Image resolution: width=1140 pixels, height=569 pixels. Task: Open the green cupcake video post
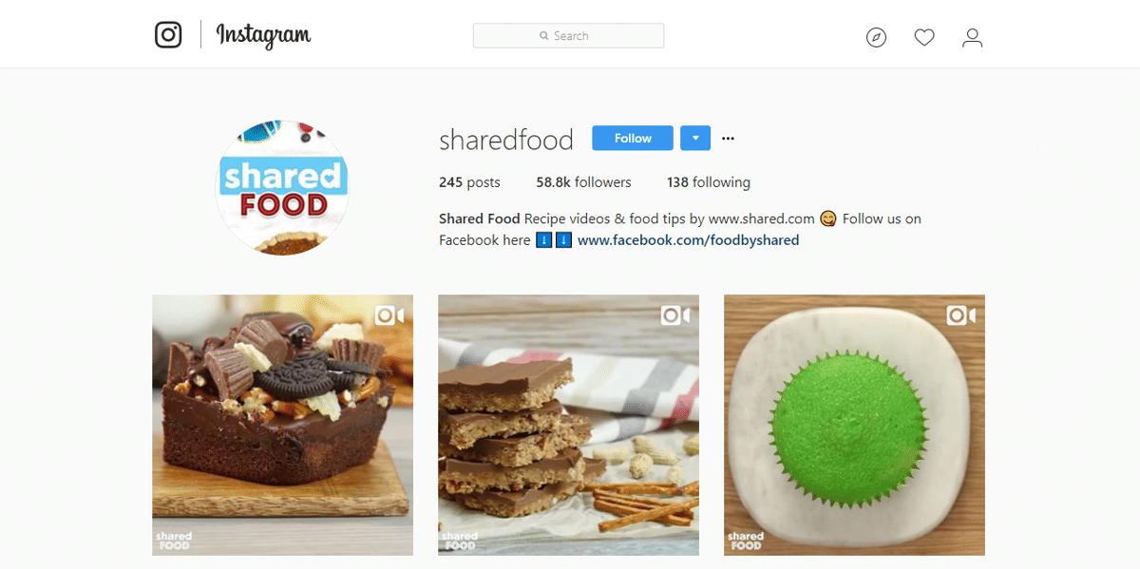click(854, 425)
